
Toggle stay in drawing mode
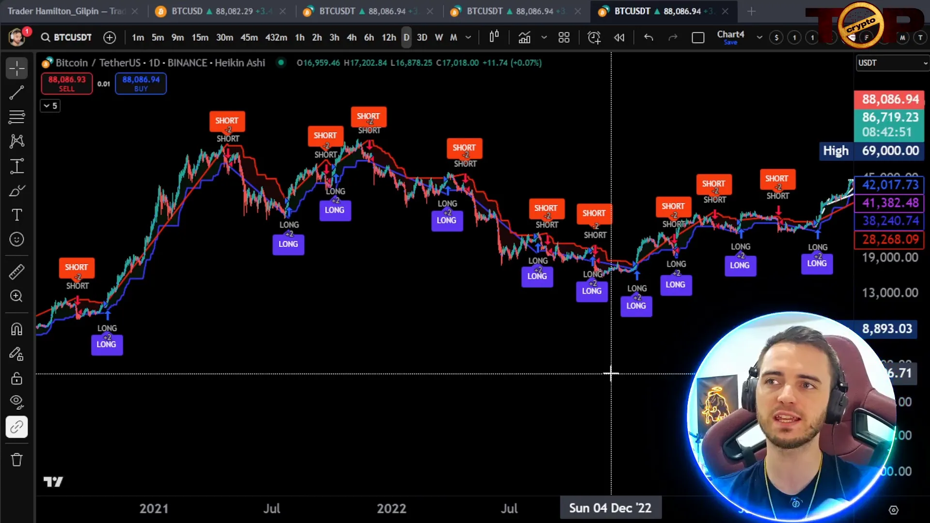tap(16, 354)
